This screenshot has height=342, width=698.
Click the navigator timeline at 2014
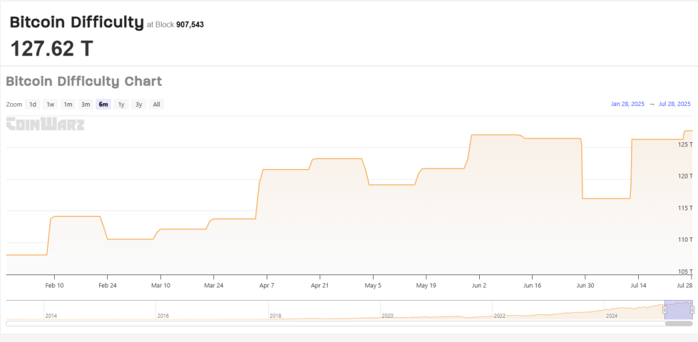tap(51, 315)
